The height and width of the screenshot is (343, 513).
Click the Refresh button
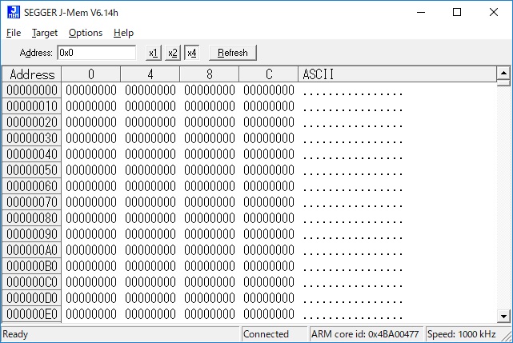[233, 53]
